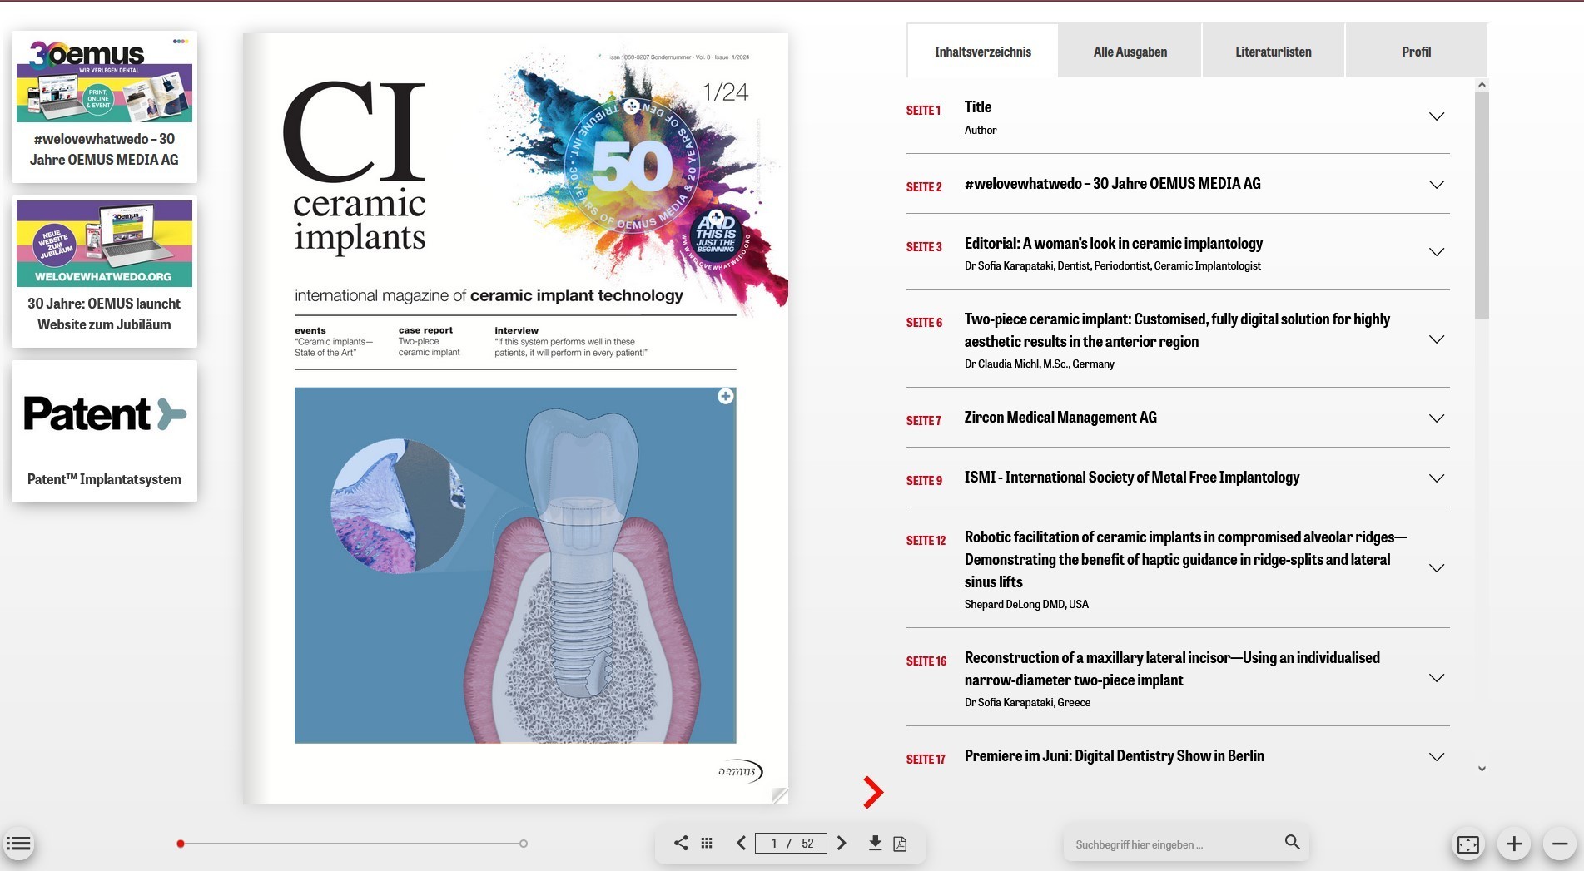Zoom out with the minus button
The image size is (1584, 871).
[x=1560, y=844]
